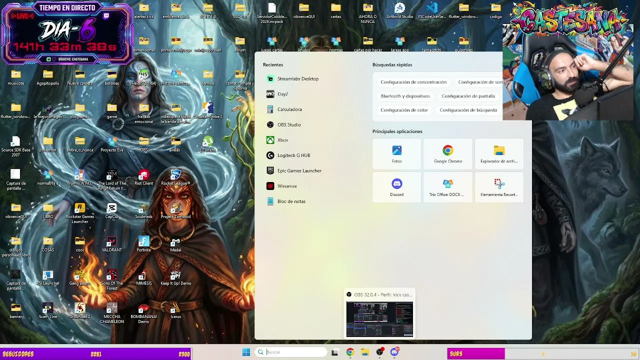Switch to OBS on the taskbar
Viewport: 640px width, 360px height.
(x=379, y=352)
